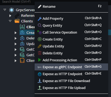Select the Add Property menu entry

[x=71, y=19]
